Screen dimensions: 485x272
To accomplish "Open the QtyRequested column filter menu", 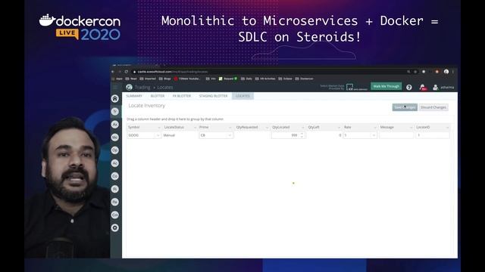I will pos(267,128).
